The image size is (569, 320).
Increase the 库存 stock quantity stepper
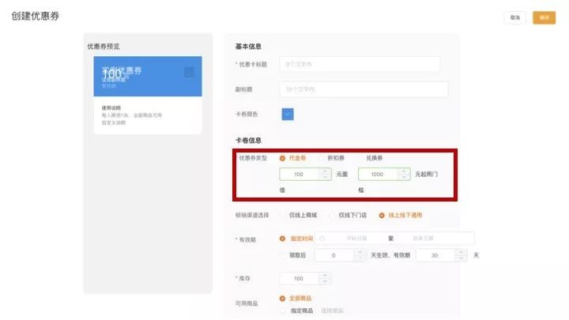coord(325,275)
